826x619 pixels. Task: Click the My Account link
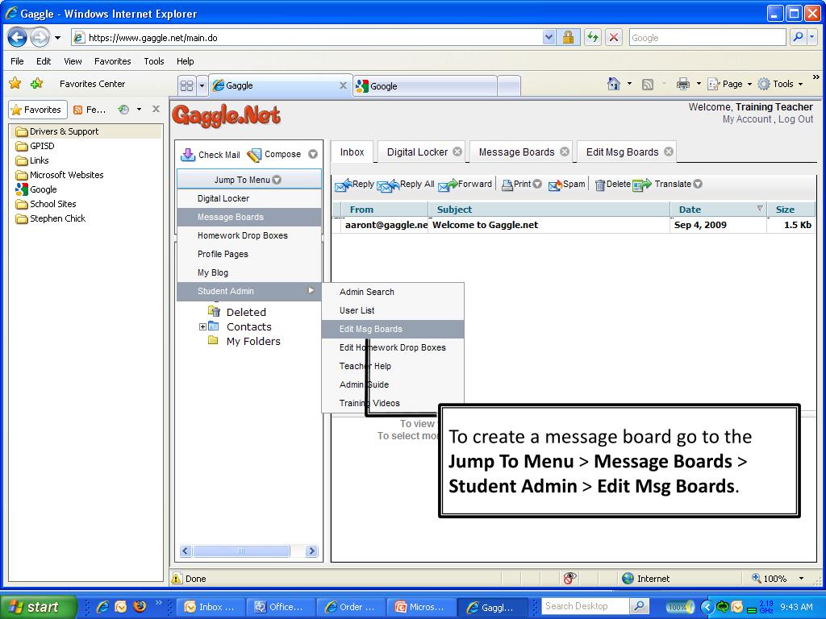coord(746,119)
